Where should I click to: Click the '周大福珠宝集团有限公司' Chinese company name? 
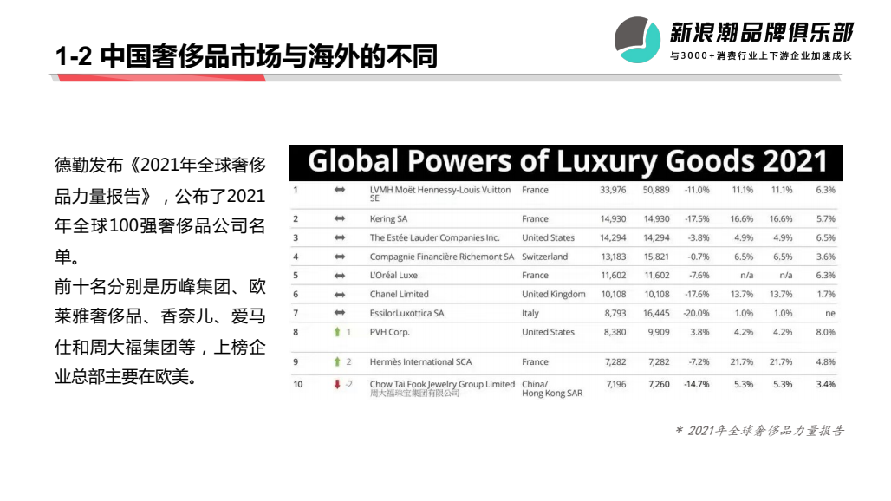(x=414, y=394)
